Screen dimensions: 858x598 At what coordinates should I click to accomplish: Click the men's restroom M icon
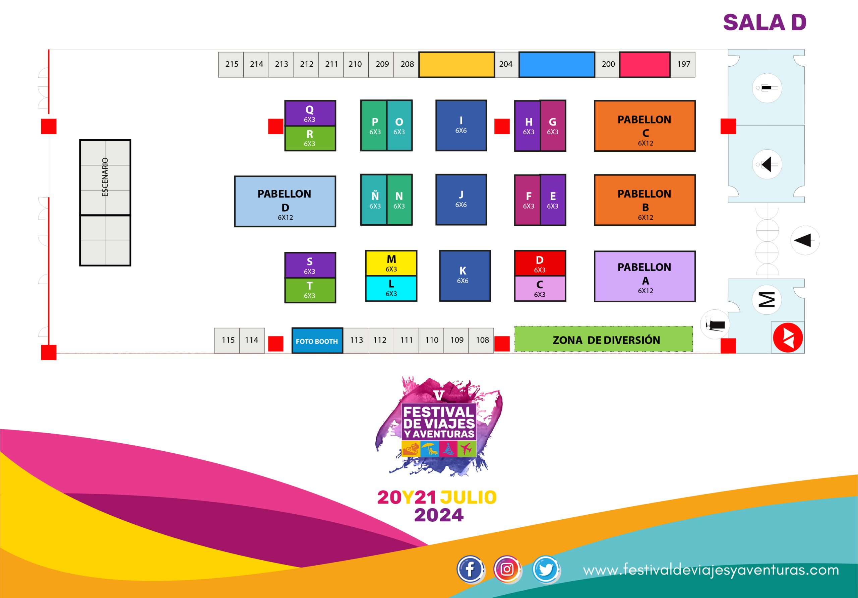(x=767, y=299)
